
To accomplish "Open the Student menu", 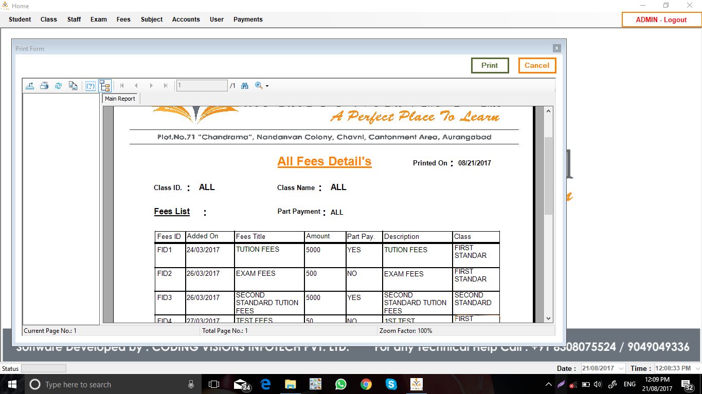I will pyautogui.click(x=20, y=20).
